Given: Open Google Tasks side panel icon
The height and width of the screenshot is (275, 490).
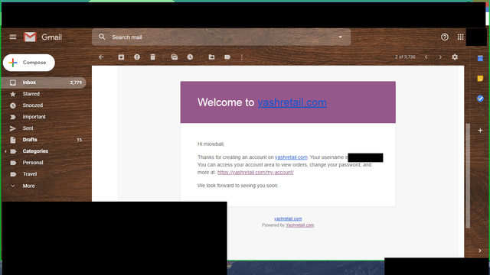Looking at the screenshot, I should pyautogui.click(x=480, y=99).
